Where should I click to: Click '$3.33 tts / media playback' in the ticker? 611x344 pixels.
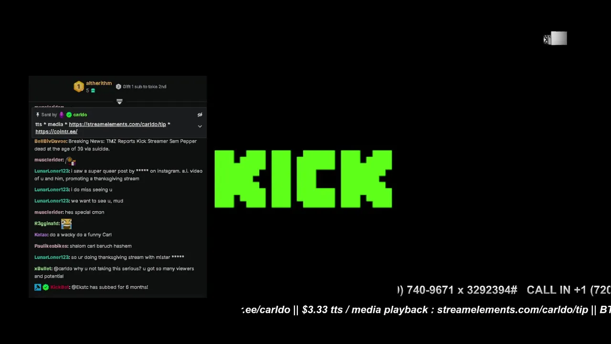coord(365,310)
